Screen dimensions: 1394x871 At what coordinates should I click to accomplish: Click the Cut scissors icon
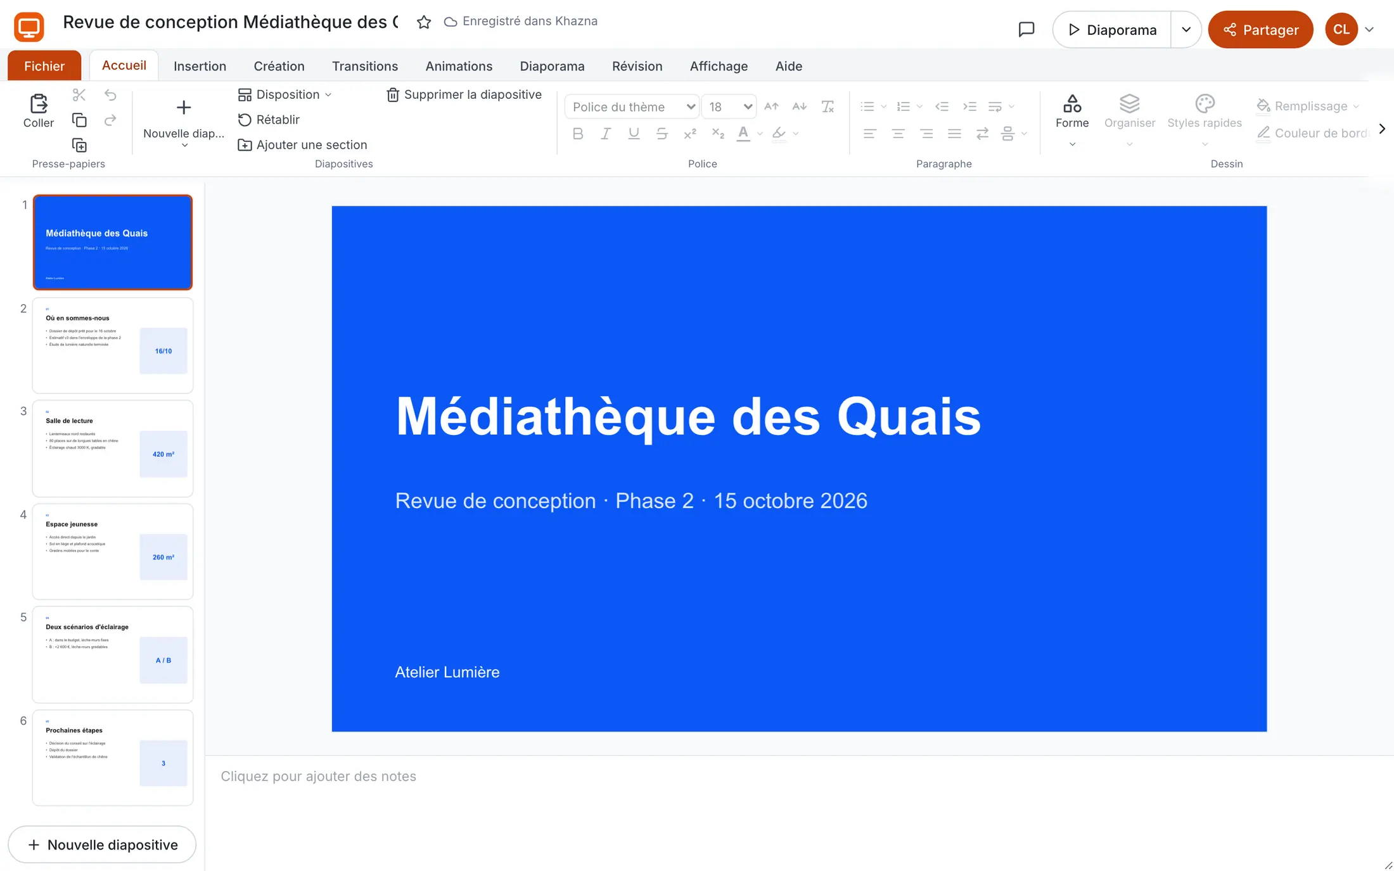(79, 95)
